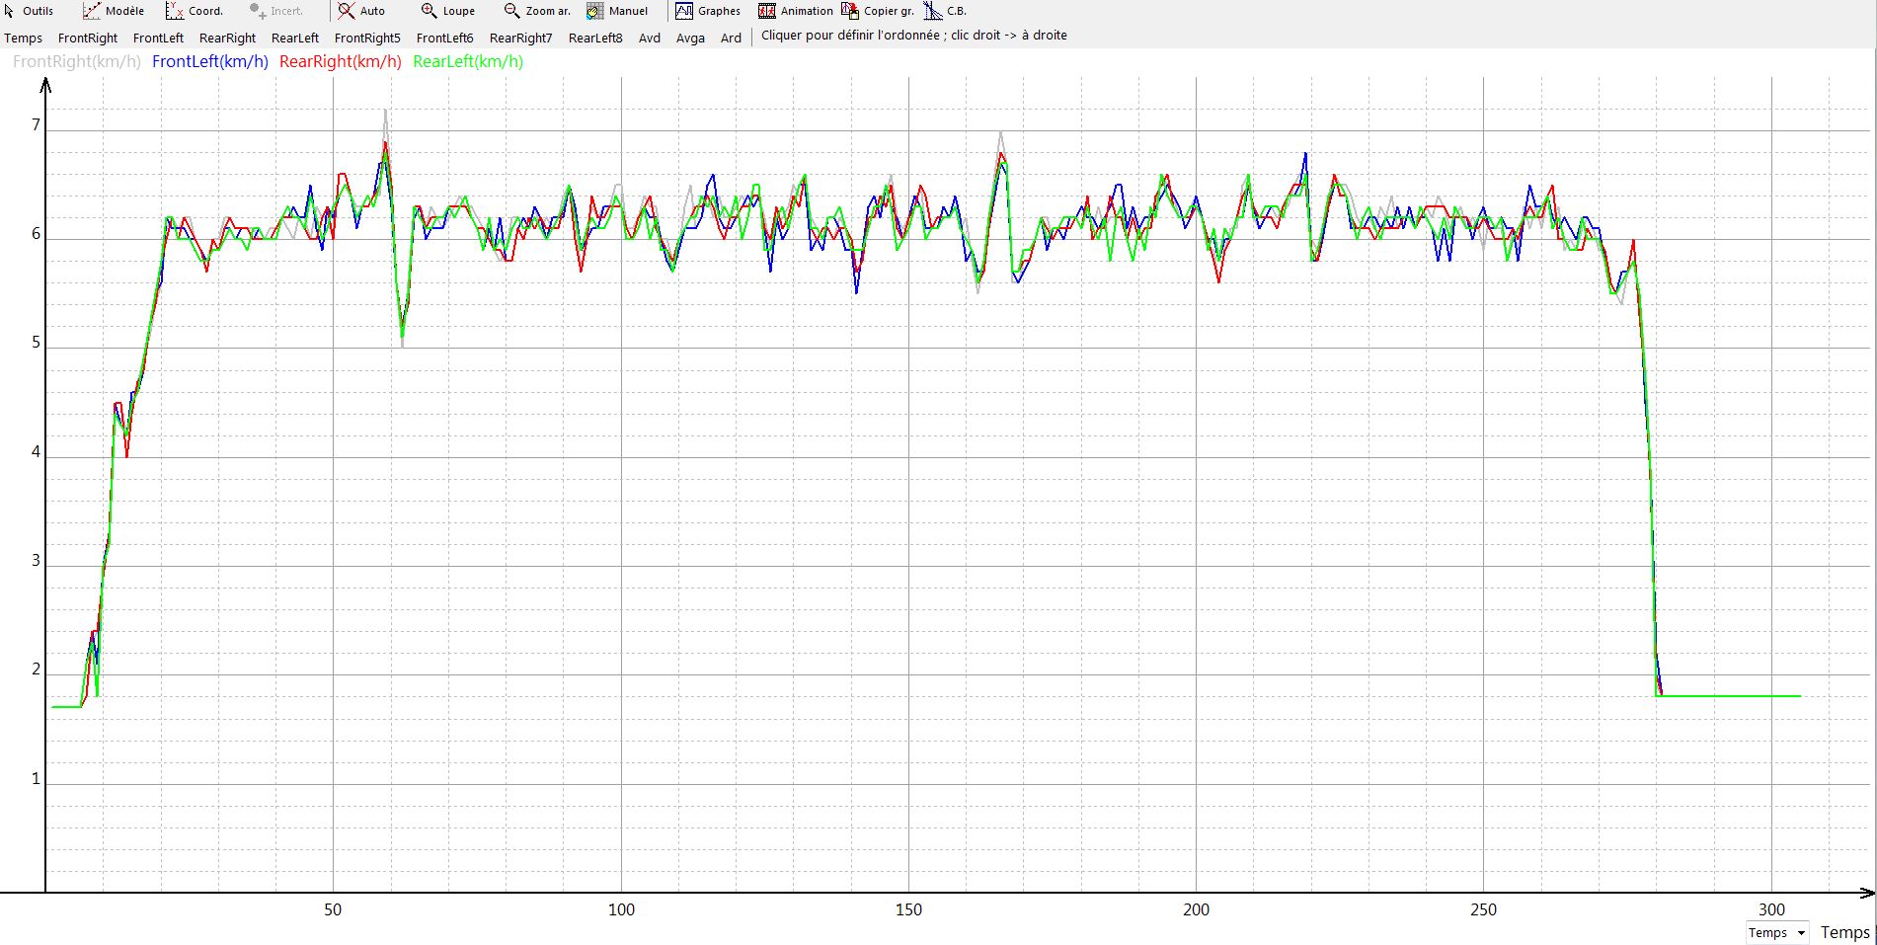Viewport: 1877px width, 945px height.
Task: Click the blue FrontLeft(km/h) legend label
Action: pos(210,61)
